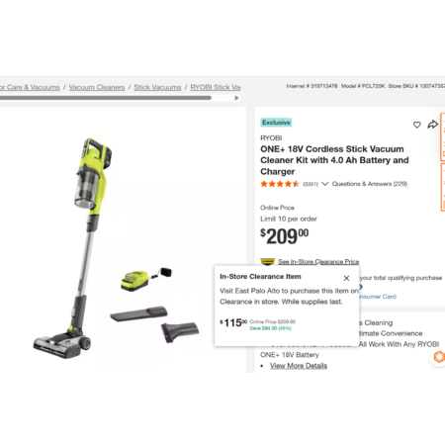Close the In-Store Clearance Item popup
Screen dimensions: 445x445
(x=346, y=278)
